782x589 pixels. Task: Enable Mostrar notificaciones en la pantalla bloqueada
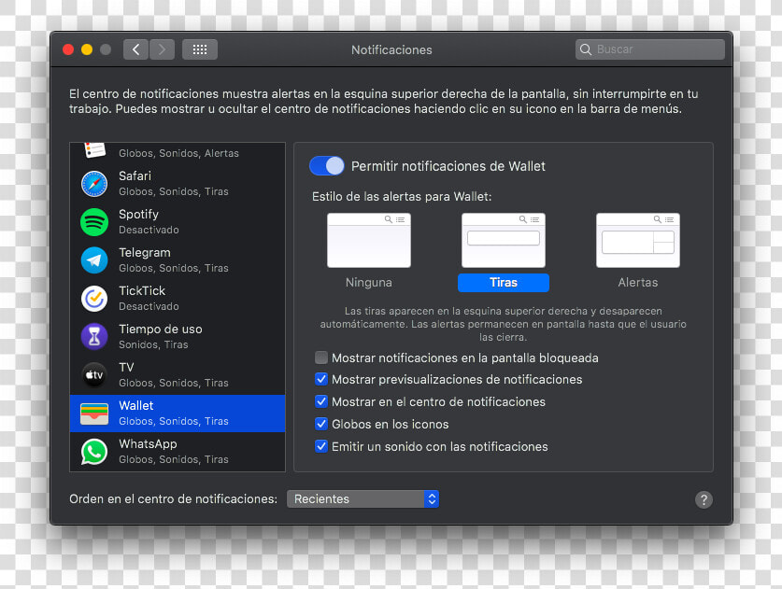point(321,358)
